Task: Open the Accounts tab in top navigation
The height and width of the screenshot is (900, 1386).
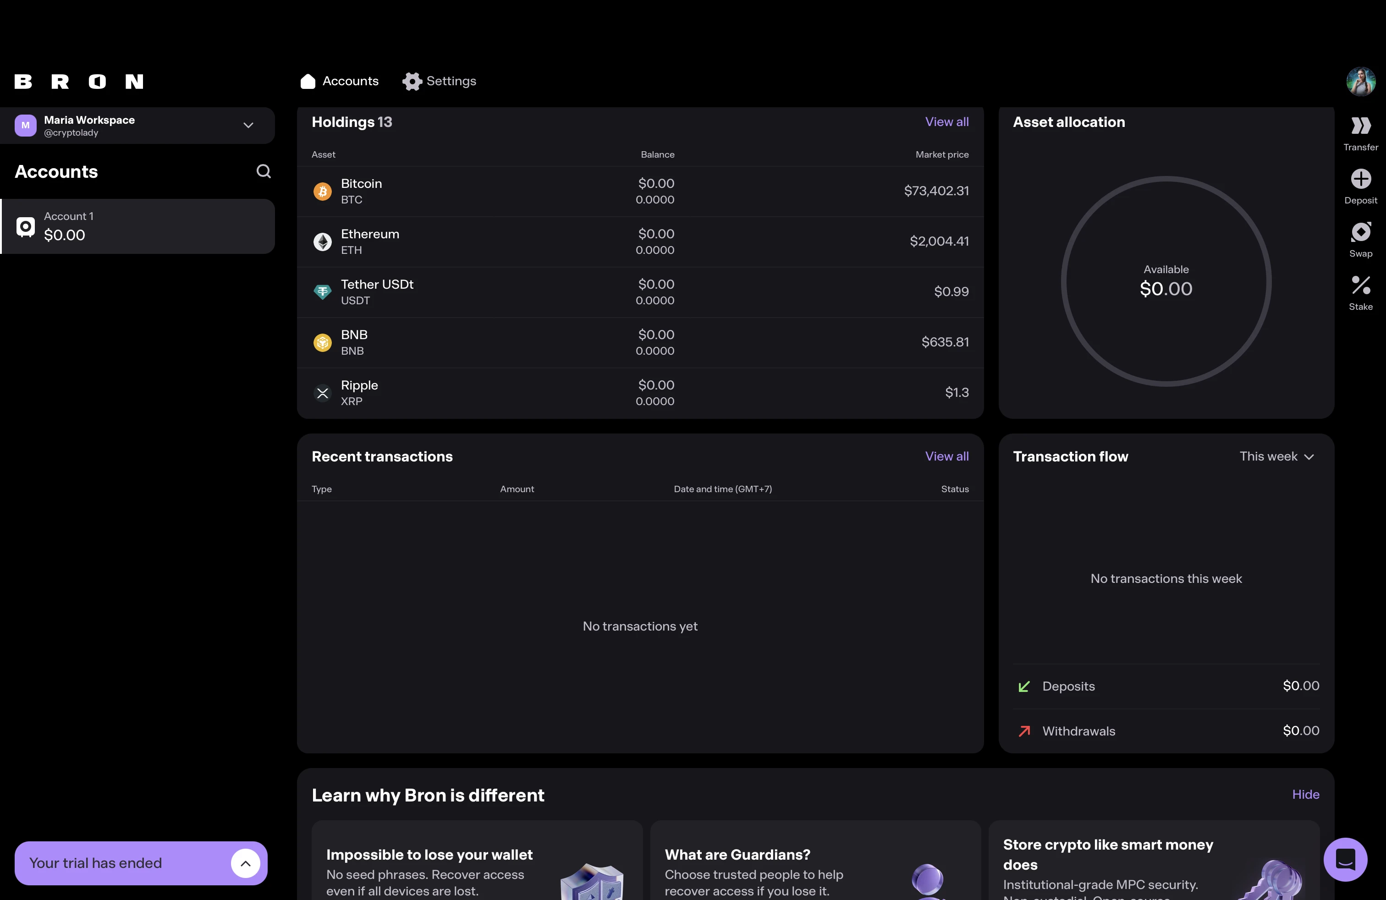Action: pyautogui.click(x=340, y=81)
